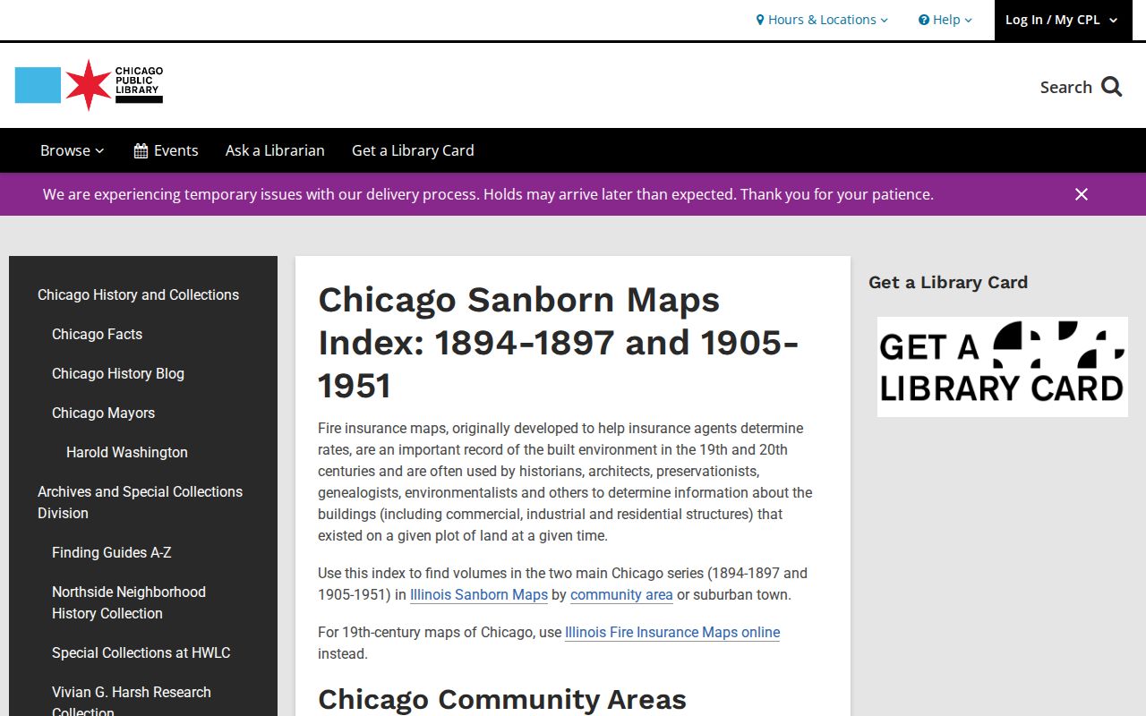
Task: Go to Chicago History Blog
Action: point(118,373)
